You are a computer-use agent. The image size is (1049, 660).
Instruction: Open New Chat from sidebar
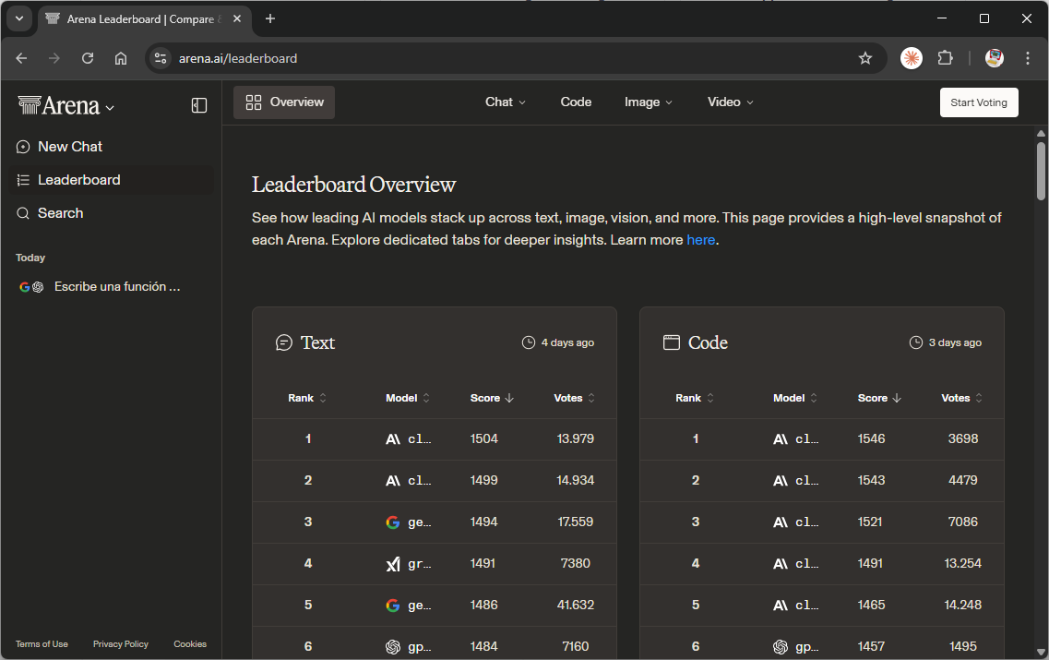click(69, 147)
